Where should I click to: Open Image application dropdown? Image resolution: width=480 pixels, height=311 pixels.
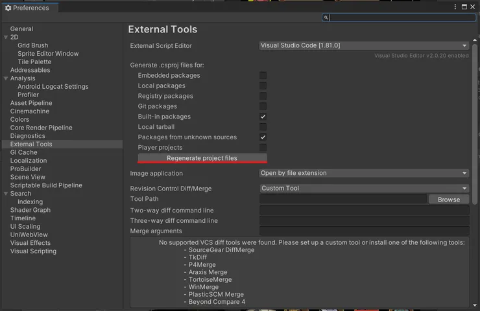click(x=364, y=174)
